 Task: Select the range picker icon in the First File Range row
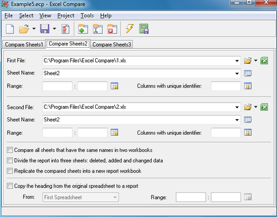coord(114,86)
